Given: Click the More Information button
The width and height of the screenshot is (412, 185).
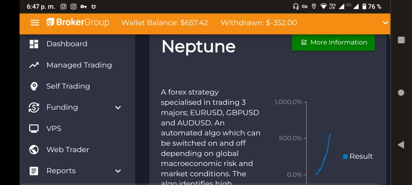Looking at the screenshot, I should (333, 43).
